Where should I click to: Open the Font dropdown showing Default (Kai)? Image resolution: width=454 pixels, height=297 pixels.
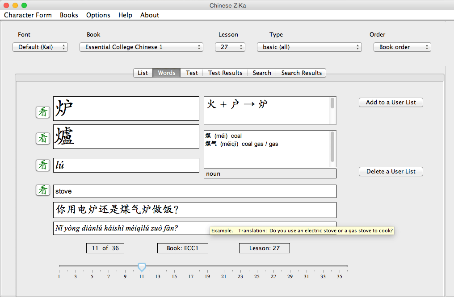(40, 47)
